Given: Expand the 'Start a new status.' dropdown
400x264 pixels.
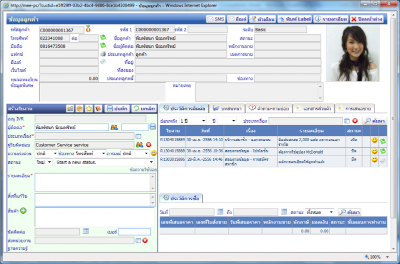Looking at the screenshot, I should 104,162.
